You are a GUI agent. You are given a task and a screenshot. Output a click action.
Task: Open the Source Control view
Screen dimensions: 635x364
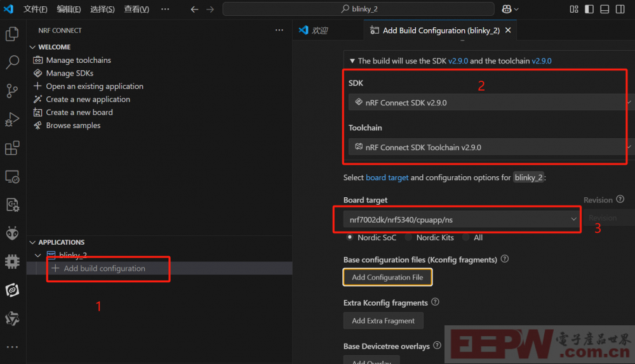tap(12, 91)
